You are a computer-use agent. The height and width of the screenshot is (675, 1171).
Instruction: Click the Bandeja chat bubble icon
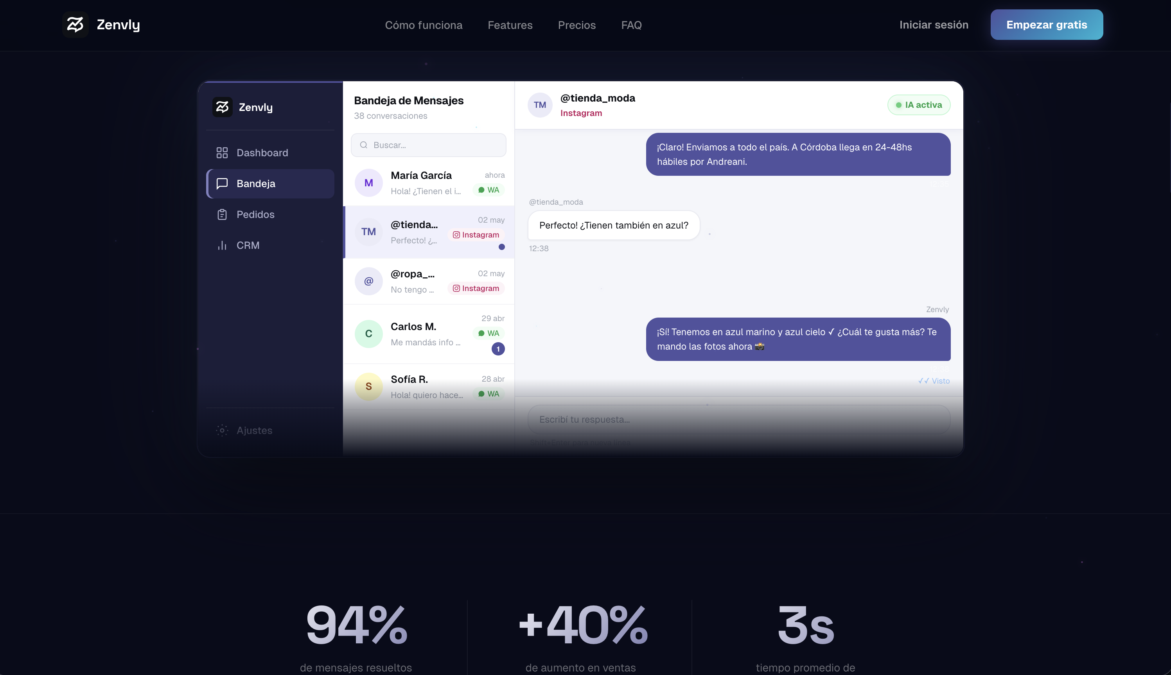[222, 184]
